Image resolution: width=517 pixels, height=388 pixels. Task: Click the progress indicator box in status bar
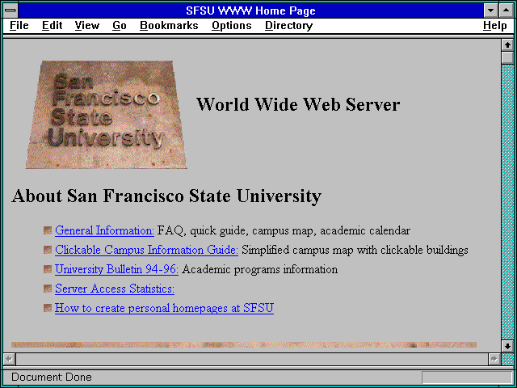[467, 377]
